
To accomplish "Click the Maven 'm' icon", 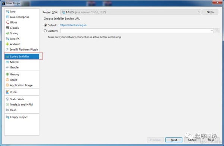I will click(x=7, y=62).
